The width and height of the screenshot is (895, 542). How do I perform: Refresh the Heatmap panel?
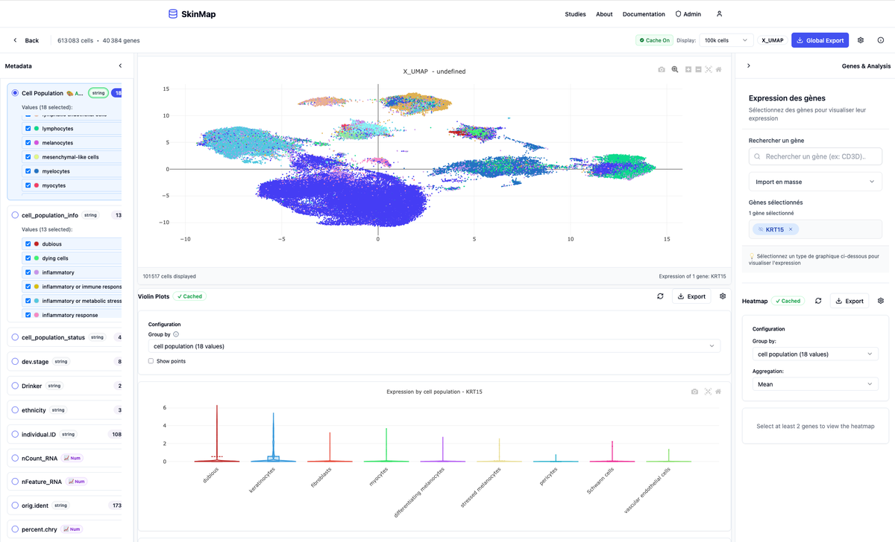pyautogui.click(x=817, y=301)
